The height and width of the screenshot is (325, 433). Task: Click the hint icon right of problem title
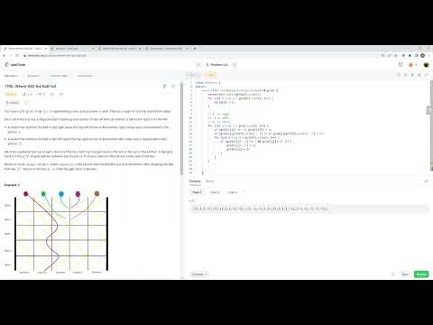coord(164,87)
